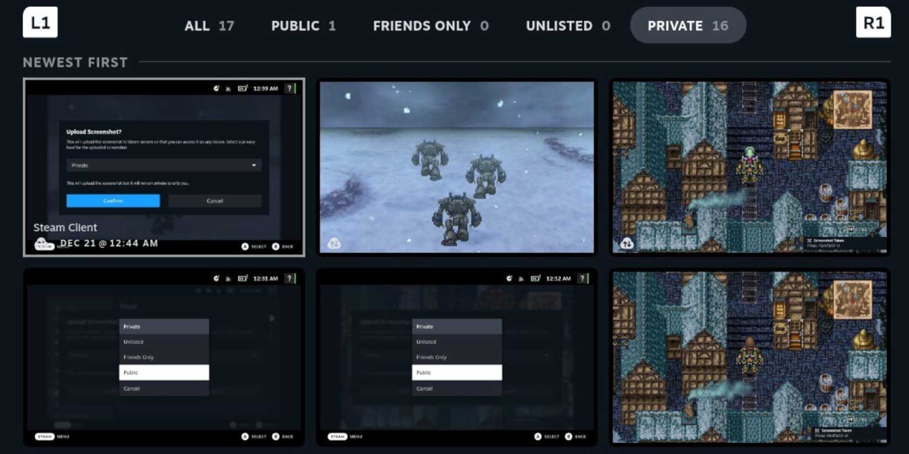
Task: Select the FRIENDS ONLY 0 tab
Action: (431, 26)
